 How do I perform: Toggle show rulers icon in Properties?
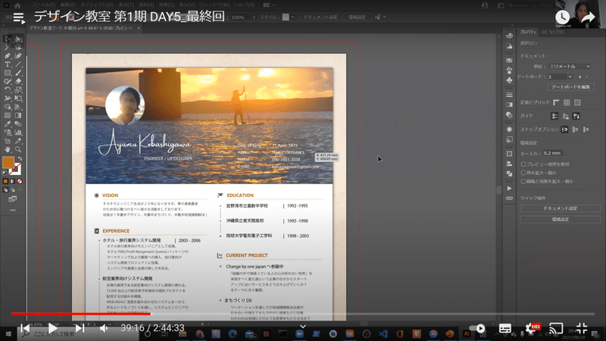[556, 102]
